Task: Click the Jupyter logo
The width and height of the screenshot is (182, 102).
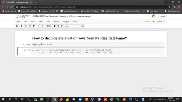Action: tap(22, 16)
